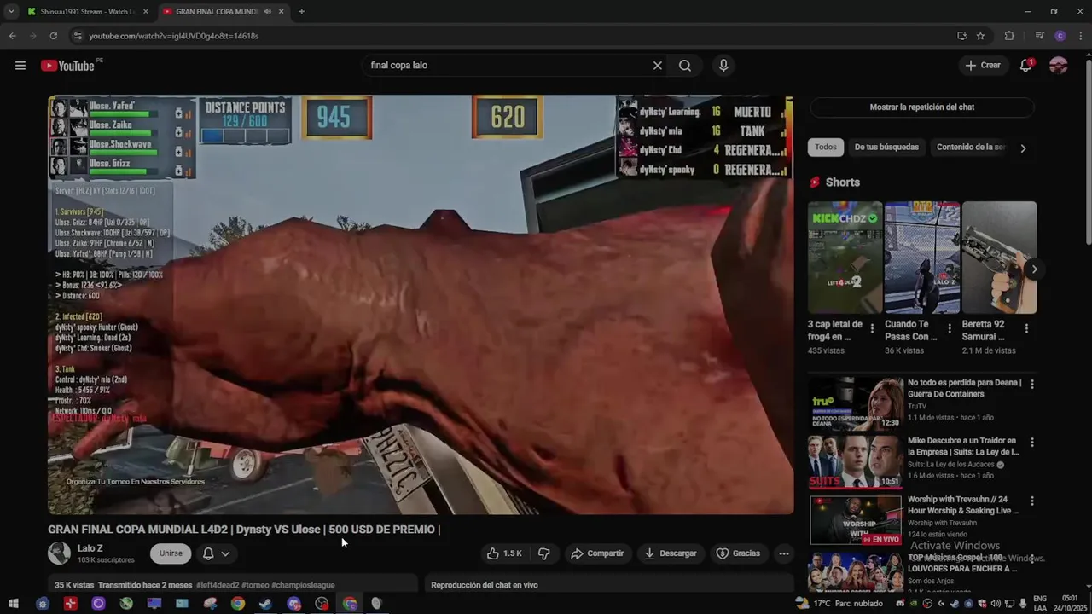Open Shorts video Cuando Te Pasas Con

(x=922, y=258)
